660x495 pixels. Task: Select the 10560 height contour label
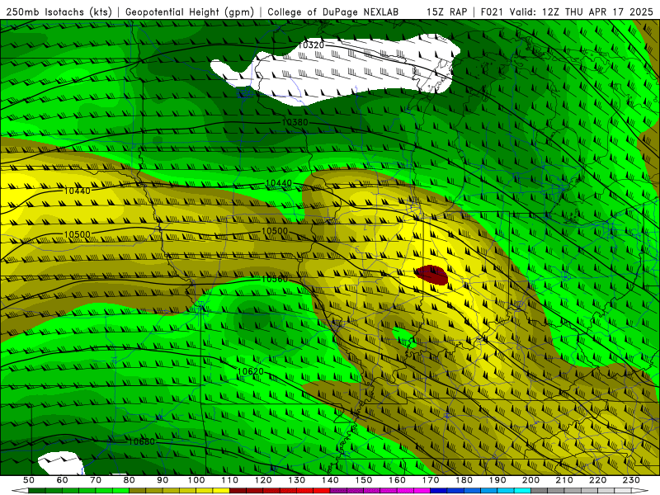pyautogui.click(x=275, y=279)
